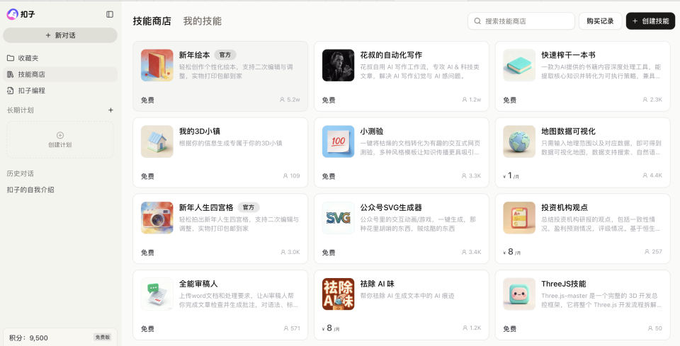The width and height of the screenshot is (680, 346).
Task: Click the 扣子 logo icon
Action: (x=13, y=14)
